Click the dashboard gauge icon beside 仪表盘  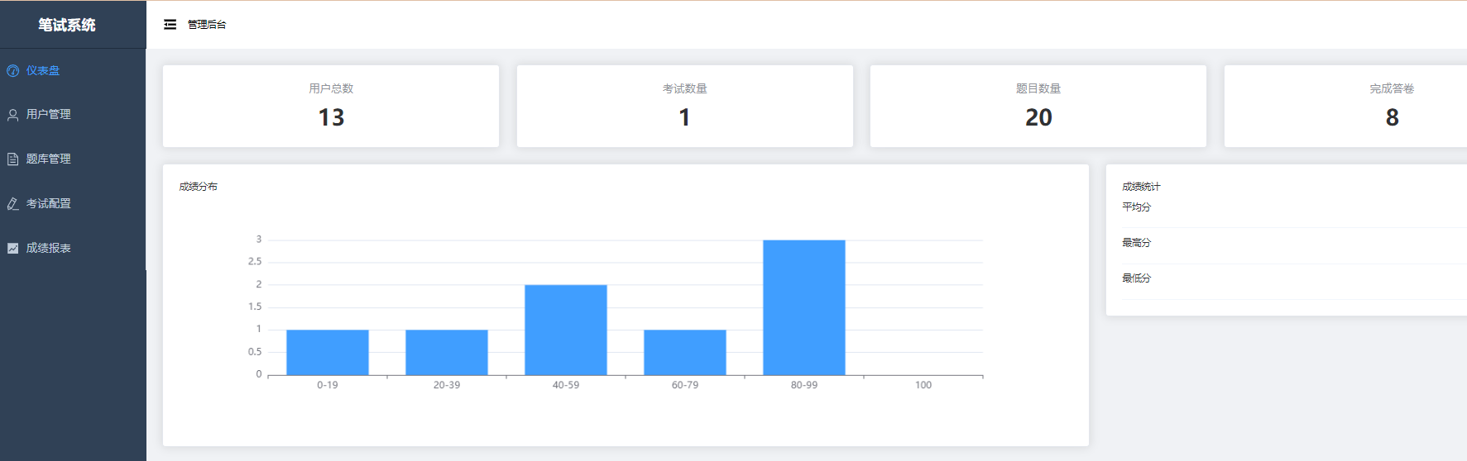tap(13, 71)
